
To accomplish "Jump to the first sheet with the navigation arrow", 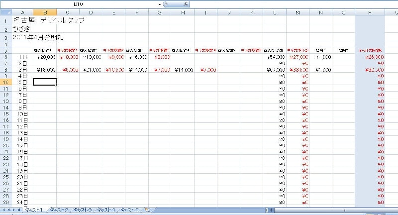I will 4,211.
